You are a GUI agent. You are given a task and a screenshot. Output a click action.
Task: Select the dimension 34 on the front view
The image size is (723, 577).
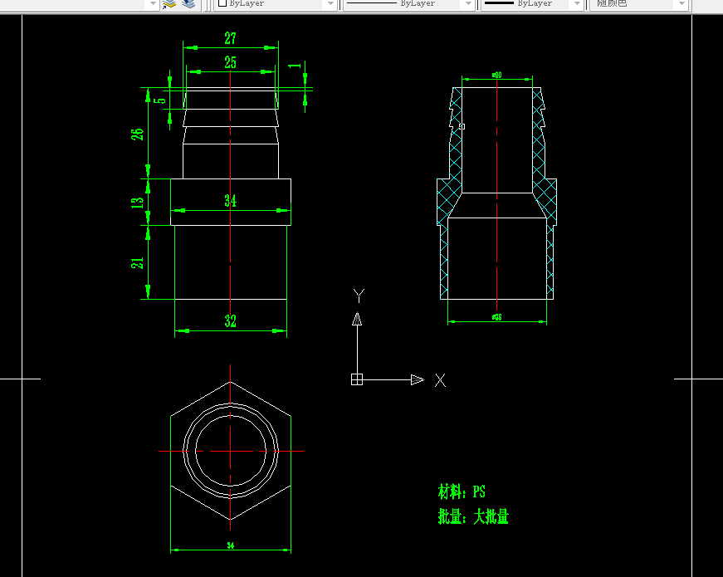(232, 200)
